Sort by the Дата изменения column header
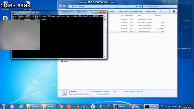Viewport: 194px width, 109px height. coord(127,15)
